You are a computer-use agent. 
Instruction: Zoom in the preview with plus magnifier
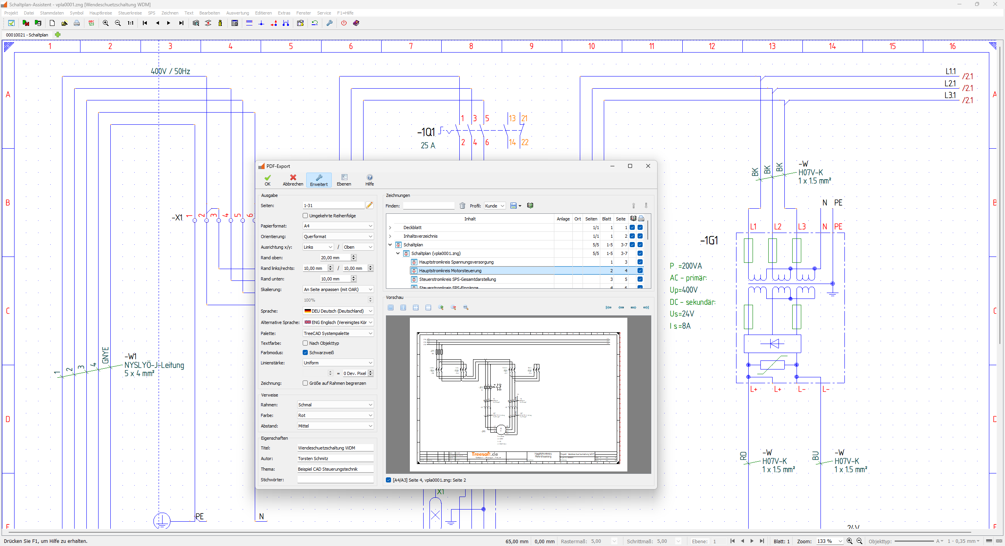[x=441, y=308]
